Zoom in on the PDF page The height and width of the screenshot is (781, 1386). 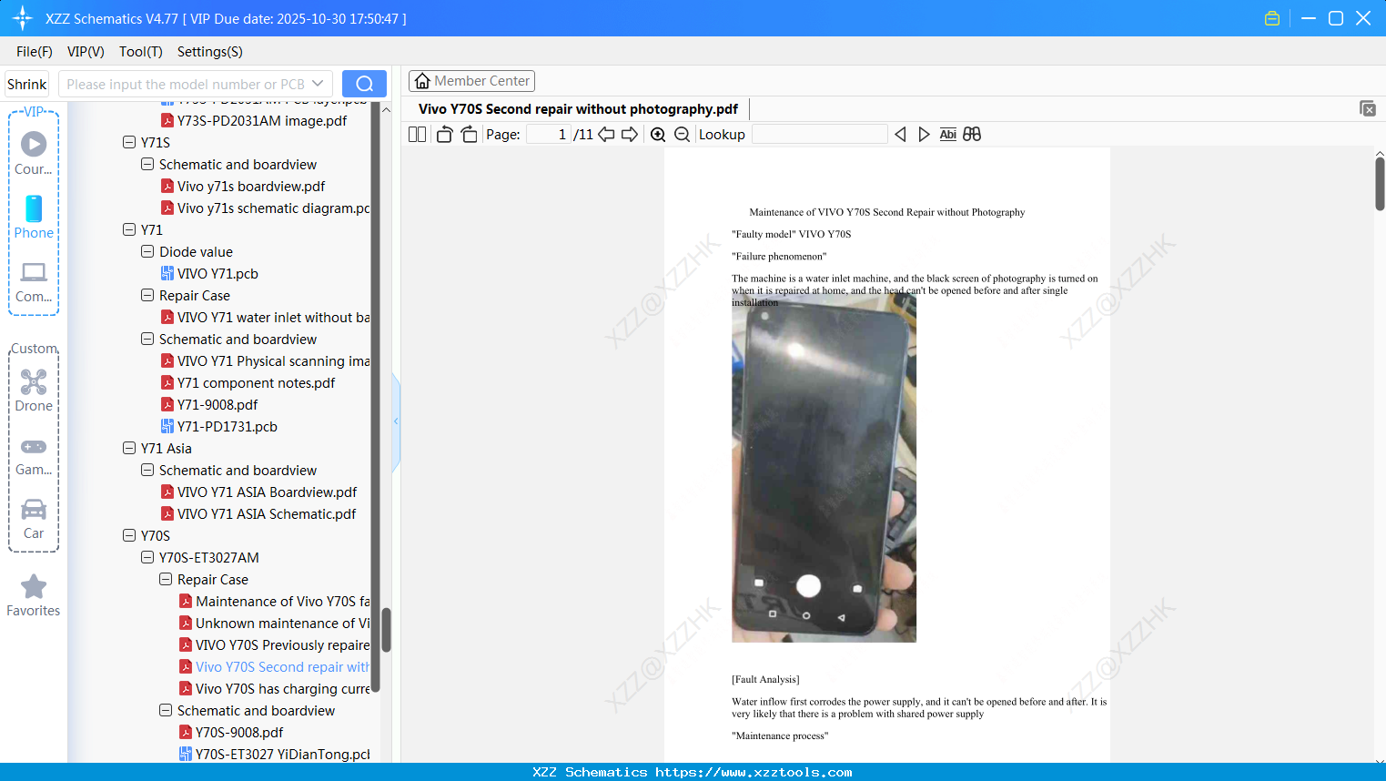pyautogui.click(x=657, y=134)
